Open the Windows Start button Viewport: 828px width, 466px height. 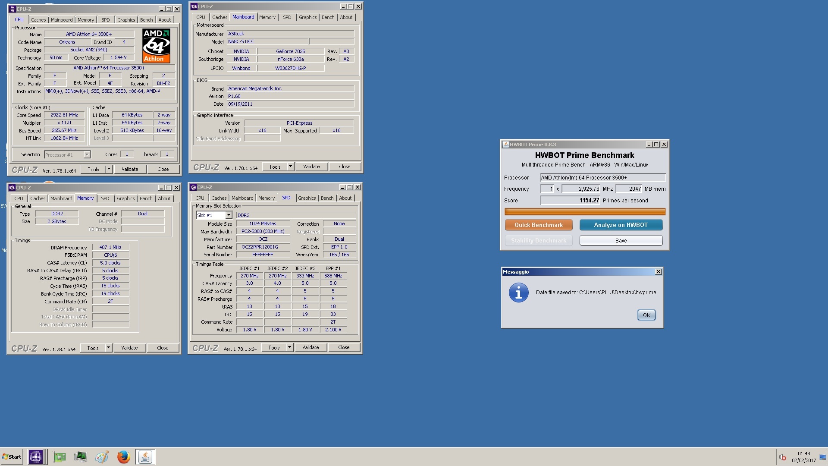(12, 457)
